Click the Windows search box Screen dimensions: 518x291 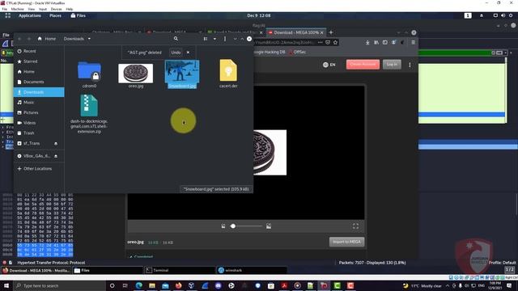click(x=59, y=285)
